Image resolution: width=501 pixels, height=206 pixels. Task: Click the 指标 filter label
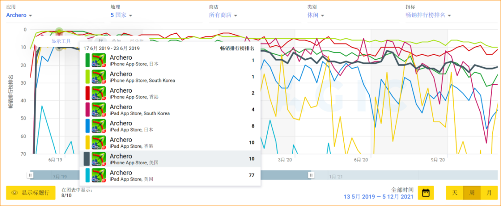tap(410, 6)
